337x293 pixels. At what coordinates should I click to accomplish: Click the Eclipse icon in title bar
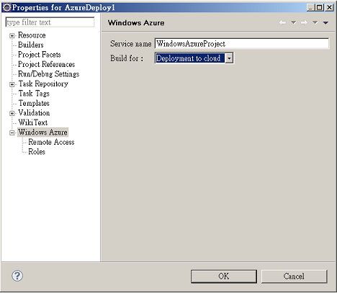click(x=6, y=7)
